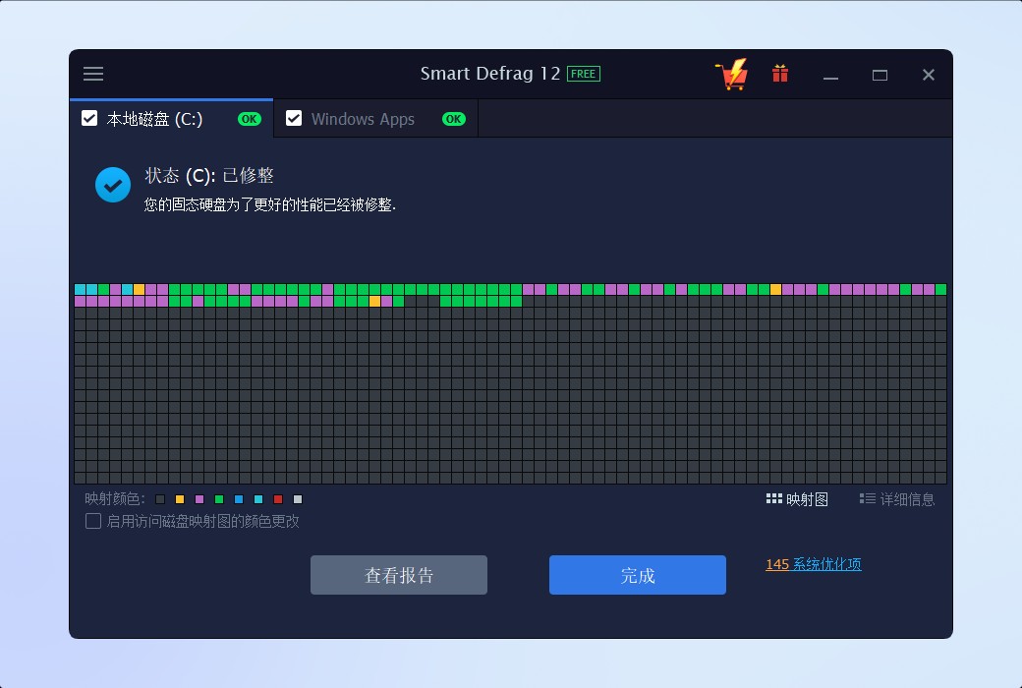Viewport: 1022px width, 688px height.
Task: Click the dark gray legend color swatch
Action: tap(160, 499)
